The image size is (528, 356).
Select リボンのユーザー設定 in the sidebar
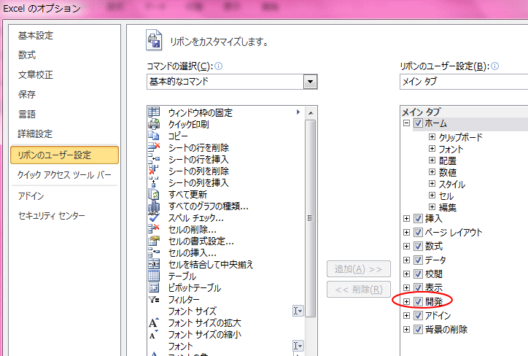click(65, 155)
